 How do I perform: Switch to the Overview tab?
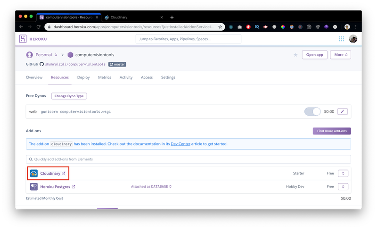click(34, 77)
